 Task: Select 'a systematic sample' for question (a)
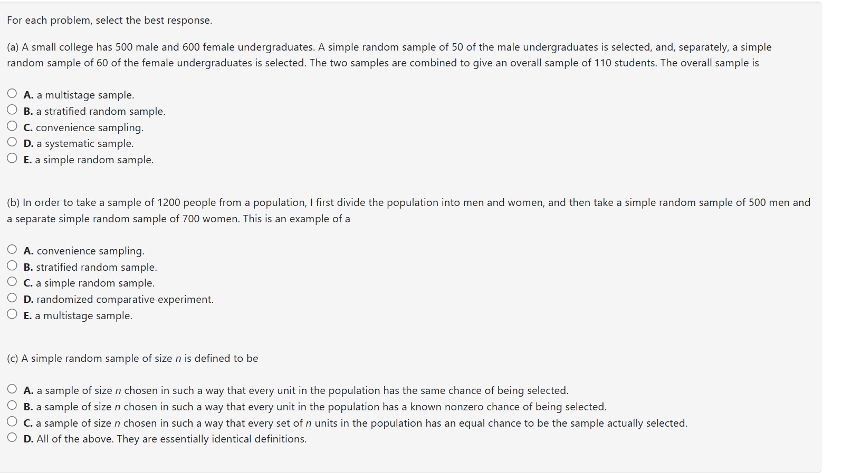12,142
